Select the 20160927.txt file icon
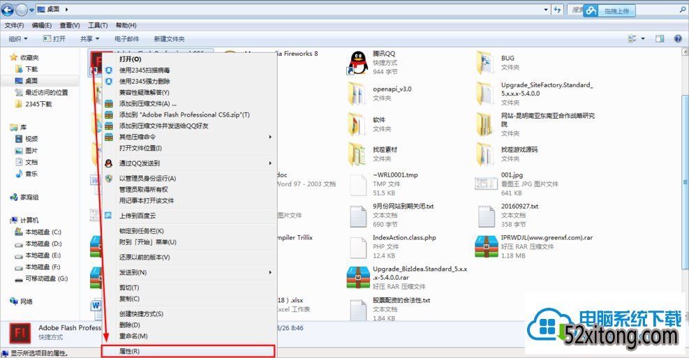Screen dimensions: 689x358 coord(486,216)
